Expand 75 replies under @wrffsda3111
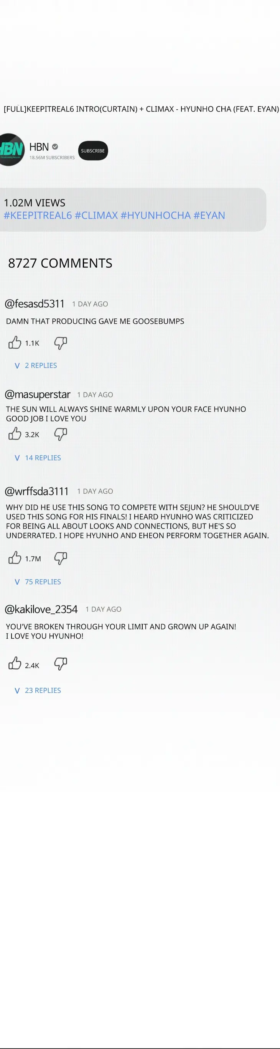The width and height of the screenshot is (280, 1049). tap(38, 581)
